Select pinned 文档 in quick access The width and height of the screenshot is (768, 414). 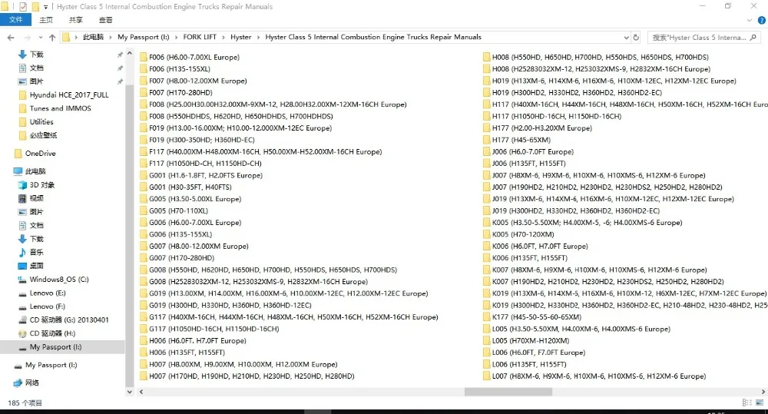tap(36, 68)
